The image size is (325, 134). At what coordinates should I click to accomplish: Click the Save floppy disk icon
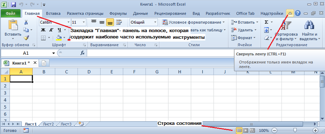tap(13, 4)
